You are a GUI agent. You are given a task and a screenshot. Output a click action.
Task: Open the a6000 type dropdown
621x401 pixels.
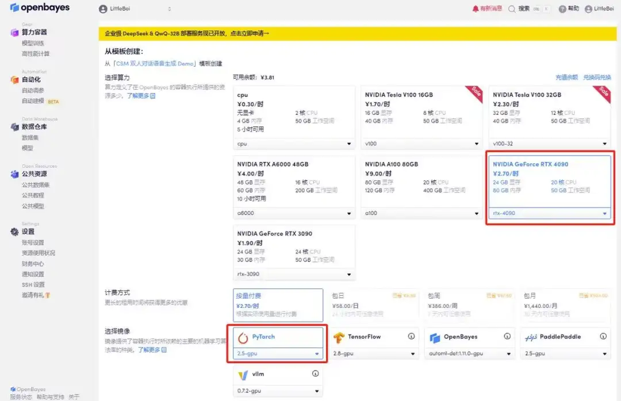[294, 213]
